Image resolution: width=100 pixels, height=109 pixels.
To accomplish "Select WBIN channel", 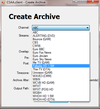I will tap(61, 79).
